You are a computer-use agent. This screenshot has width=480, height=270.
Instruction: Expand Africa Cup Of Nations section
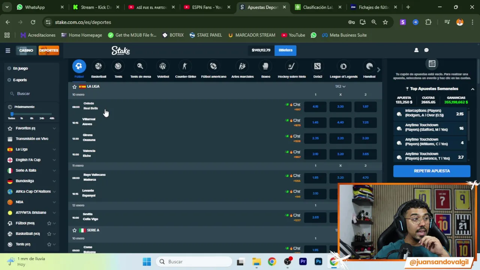[54, 191]
